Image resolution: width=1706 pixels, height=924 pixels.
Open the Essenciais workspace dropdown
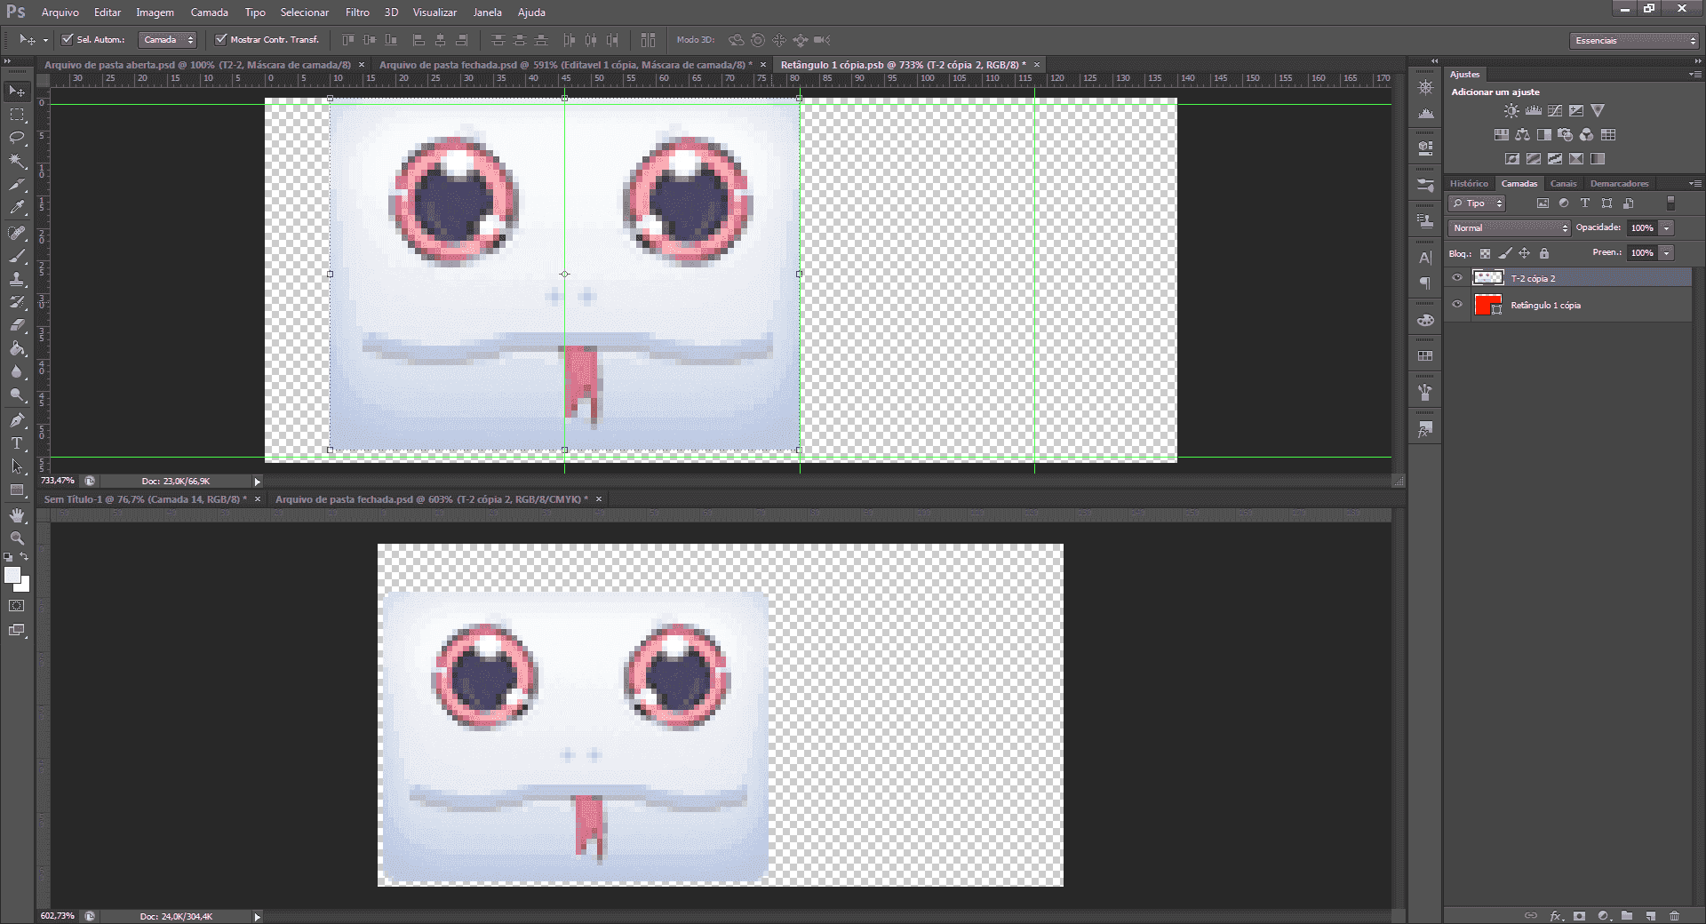click(x=1634, y=40)
